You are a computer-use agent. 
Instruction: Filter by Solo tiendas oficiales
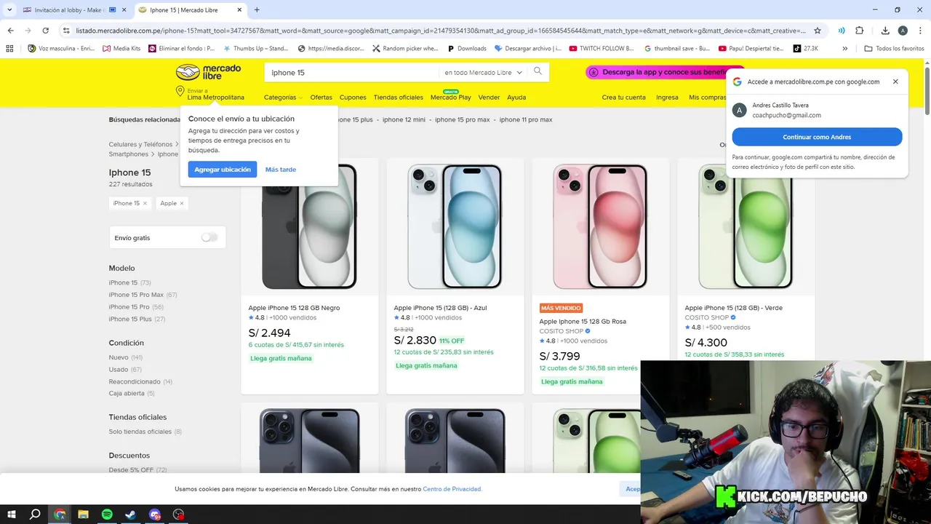[x=140, y=432]
